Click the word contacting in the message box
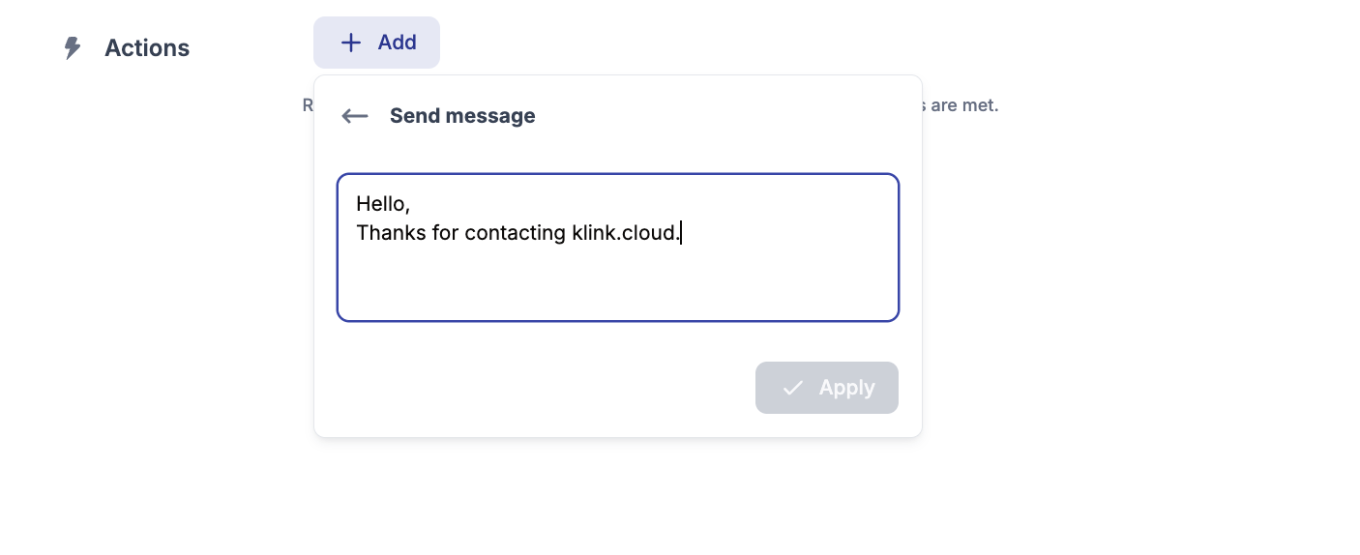Image resolution: width=1360 pixels, height=555 pixels. point(515,233)
